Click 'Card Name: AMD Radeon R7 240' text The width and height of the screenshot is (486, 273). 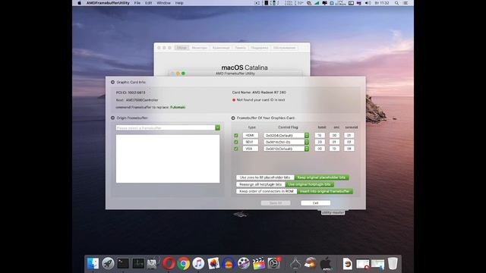coord(259,93)
